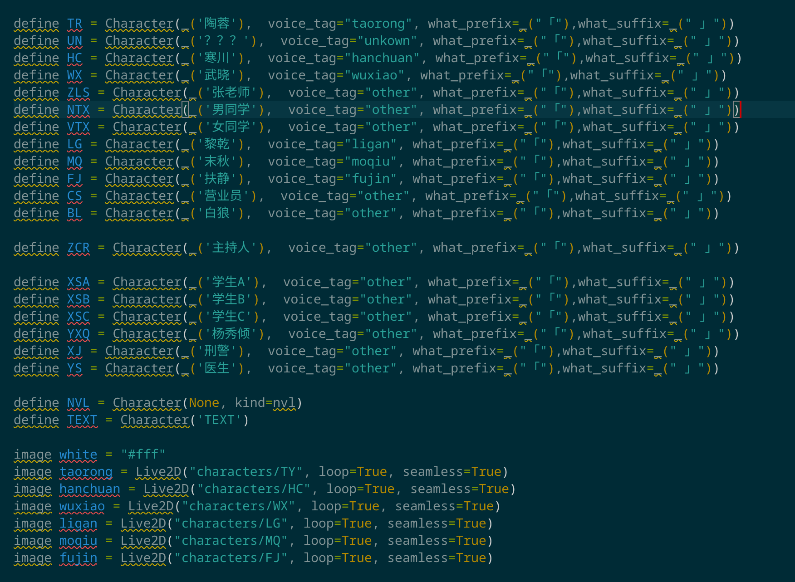The width and height of the screenshot is (795, 582).
Task: Place cursor on variable name NTX
Action: [78, 109]
